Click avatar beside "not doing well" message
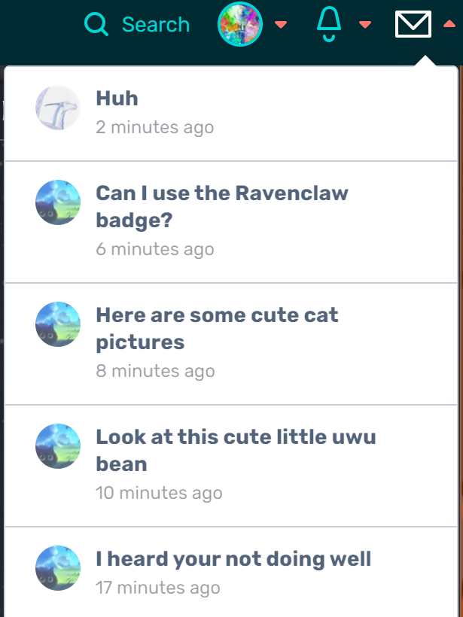 58,567
